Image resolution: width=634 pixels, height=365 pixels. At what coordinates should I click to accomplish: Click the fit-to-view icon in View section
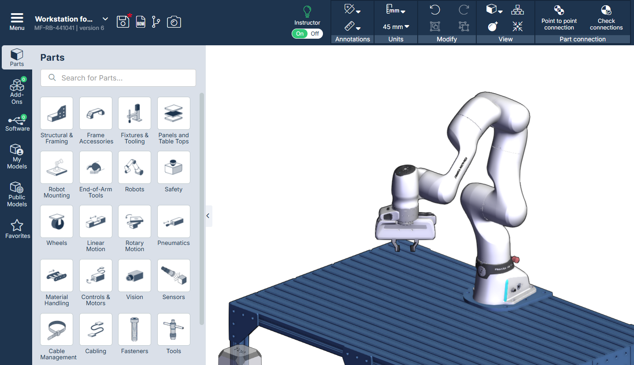point(516,26)
